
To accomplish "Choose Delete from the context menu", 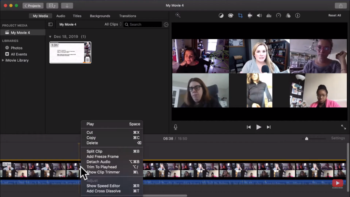I will pyautogui.click(x=112, y=143).
